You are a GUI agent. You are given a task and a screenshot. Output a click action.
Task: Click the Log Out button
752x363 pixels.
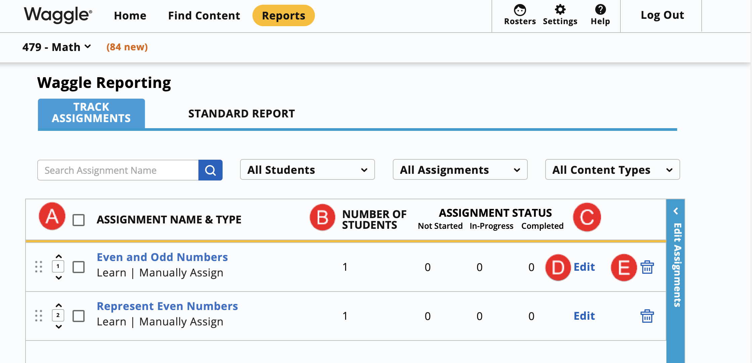coord(662,15)
